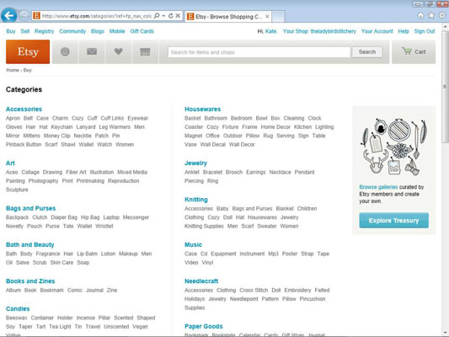Screen dimensions: 449x337
Task: Select the Cross Stitch subcategory
Action: [254, 290]
